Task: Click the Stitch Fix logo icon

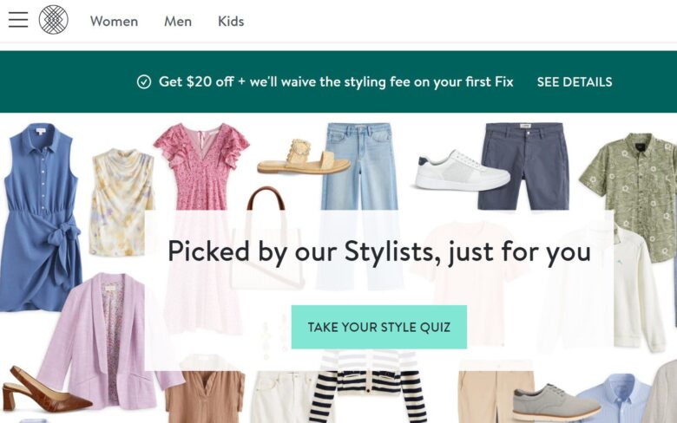Action: (53, 20)
